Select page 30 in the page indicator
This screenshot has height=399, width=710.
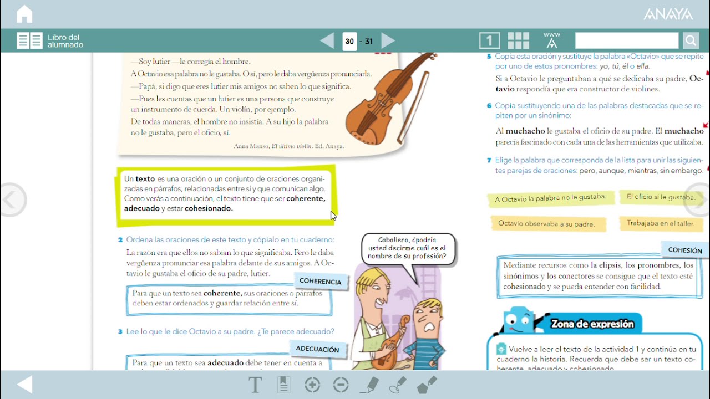[349, 41]
